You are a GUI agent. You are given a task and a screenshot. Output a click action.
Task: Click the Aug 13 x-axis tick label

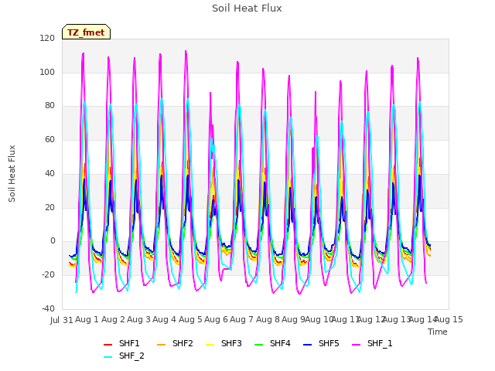click(x=397, y=319)
